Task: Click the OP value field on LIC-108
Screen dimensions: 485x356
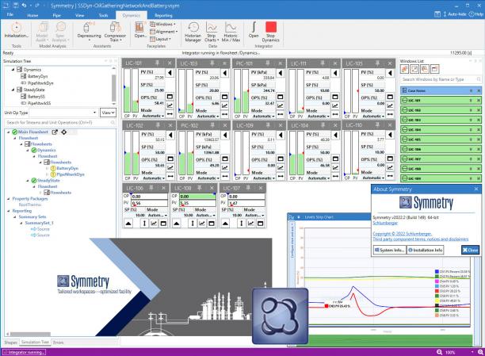Action: pos(197,197)
